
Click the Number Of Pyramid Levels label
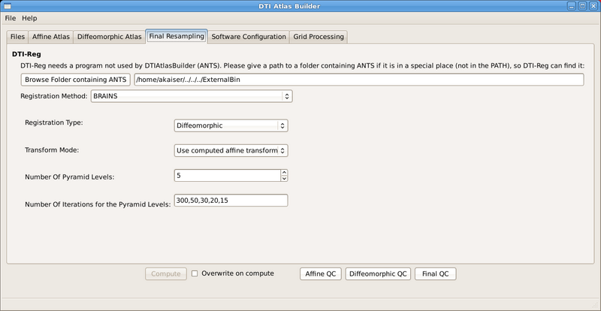pyautogui.click(x=70, y=177)
